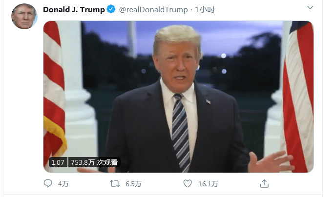The image size is (335, 197).
Task: Share the tweet via upload arrow icon
Action: [x=264, y=183]
